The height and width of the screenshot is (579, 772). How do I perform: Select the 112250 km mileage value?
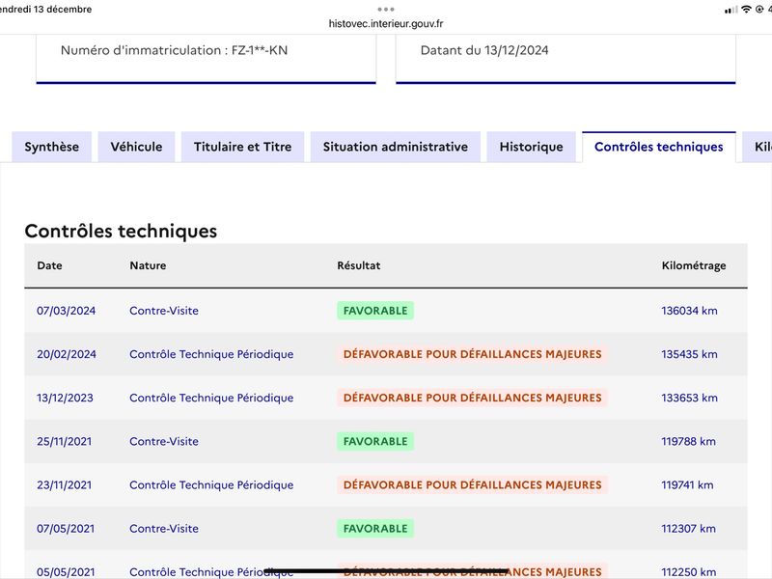(688, 572)
